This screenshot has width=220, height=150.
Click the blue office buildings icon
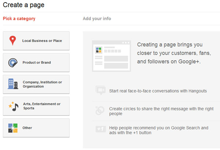(x=13, y=84)
